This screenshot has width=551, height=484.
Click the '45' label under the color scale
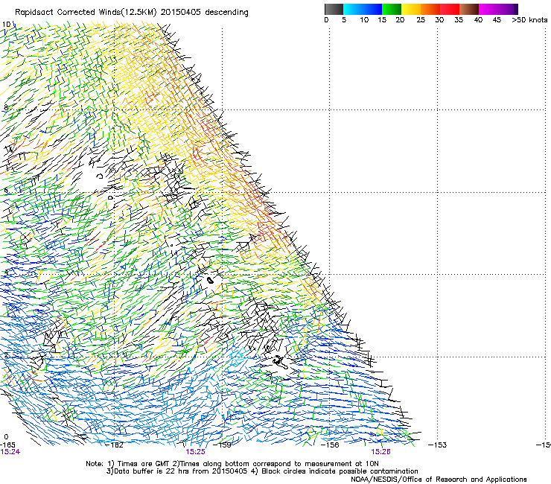[x=497, y=20]
